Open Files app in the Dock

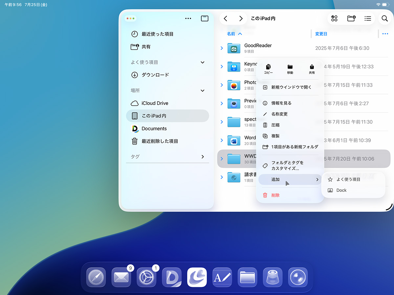pyautogui.click(x=248, y=277)
